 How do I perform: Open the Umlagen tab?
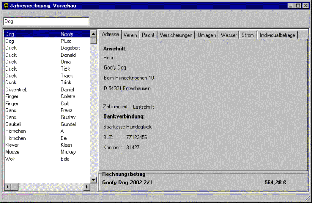207,35
